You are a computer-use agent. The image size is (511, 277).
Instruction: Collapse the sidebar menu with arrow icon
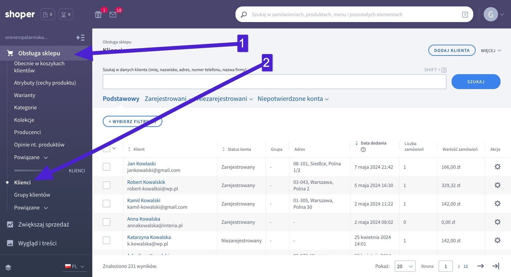point(80,38)
